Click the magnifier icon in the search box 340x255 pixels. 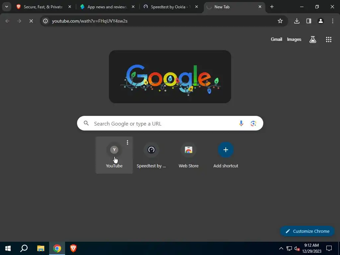click(x=86, y=124)
